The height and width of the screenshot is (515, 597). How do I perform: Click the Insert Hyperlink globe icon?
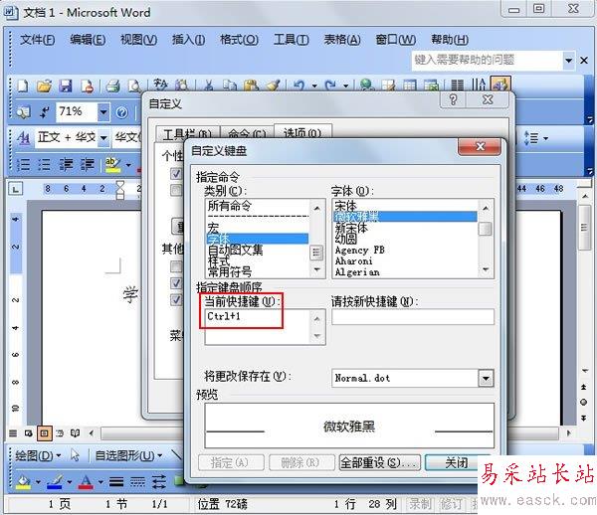point(367,86)
